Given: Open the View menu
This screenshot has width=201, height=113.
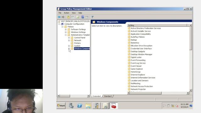Looking at the screenshot, I should [74, 13].
